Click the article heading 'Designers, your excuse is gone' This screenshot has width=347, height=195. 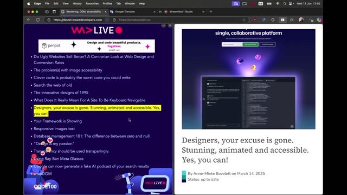tap(245, 150)
